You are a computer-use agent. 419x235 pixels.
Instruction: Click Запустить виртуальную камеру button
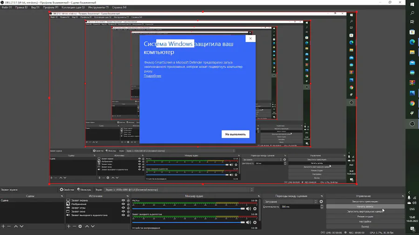(365, 212)
